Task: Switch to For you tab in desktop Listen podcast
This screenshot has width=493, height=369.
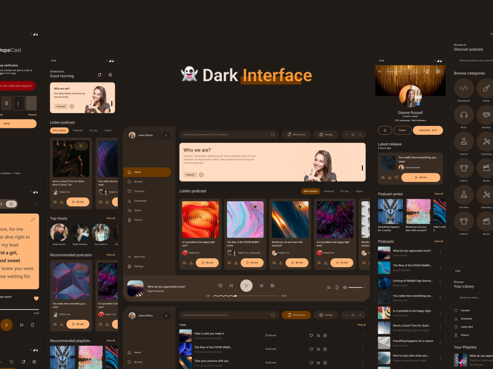Action: coord(345,191)
